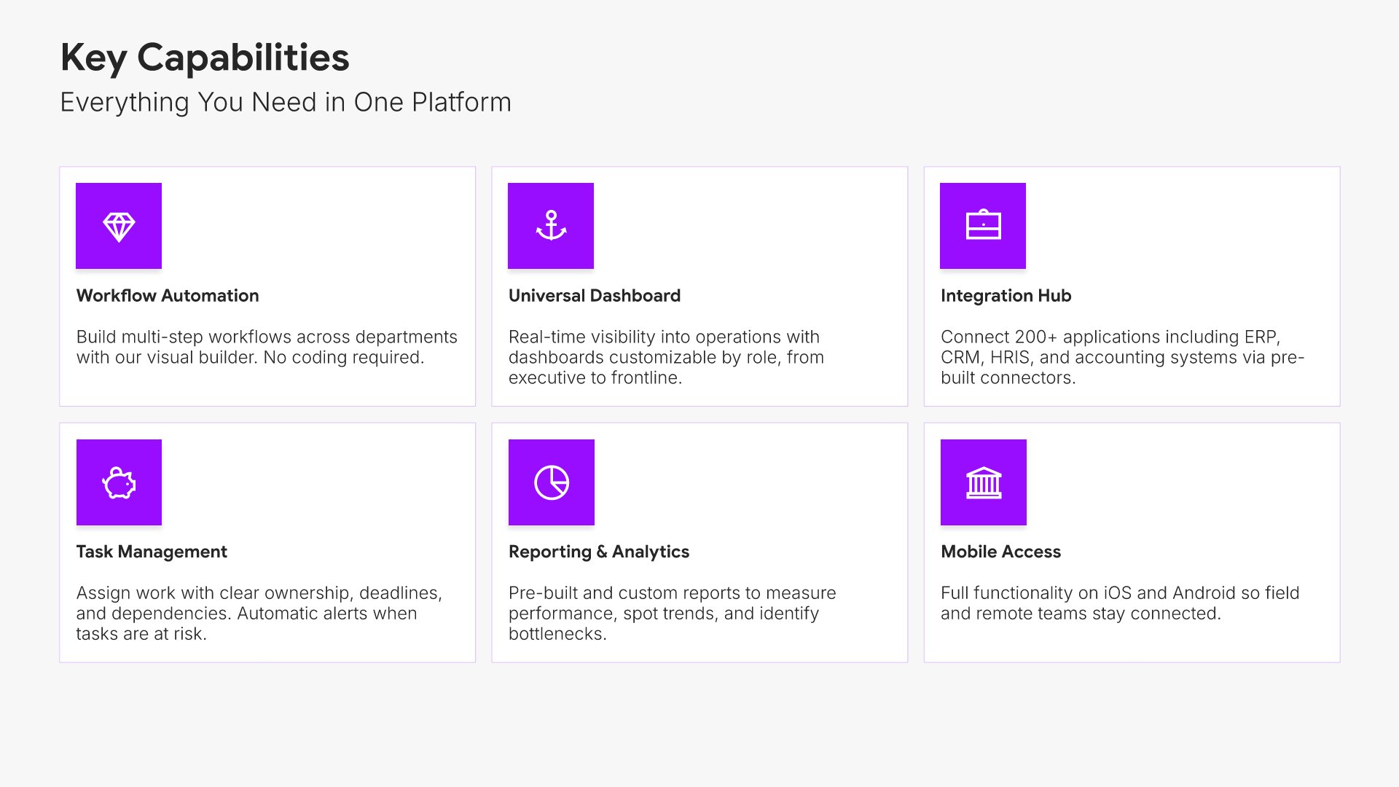Image resolution: width=1399 pixels, height=787 pixels.
Task: Click the description about visual builder workflows
Action: click(267, 347)
